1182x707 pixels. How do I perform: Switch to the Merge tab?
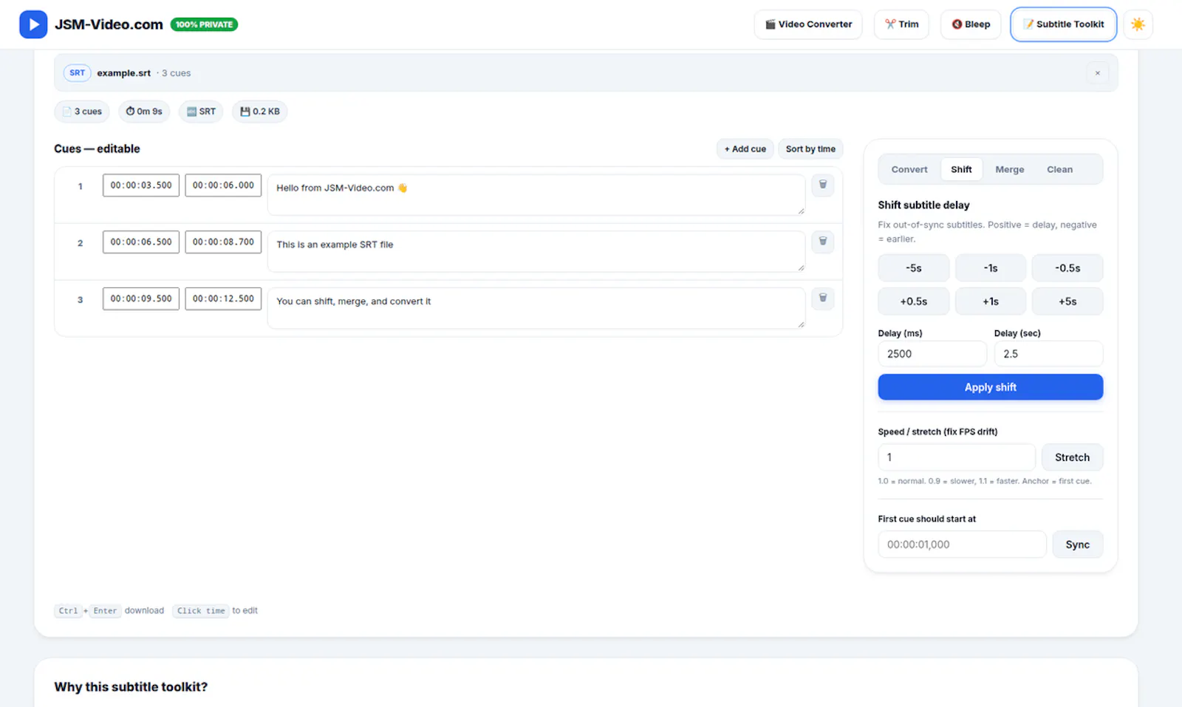point(1010,169)
